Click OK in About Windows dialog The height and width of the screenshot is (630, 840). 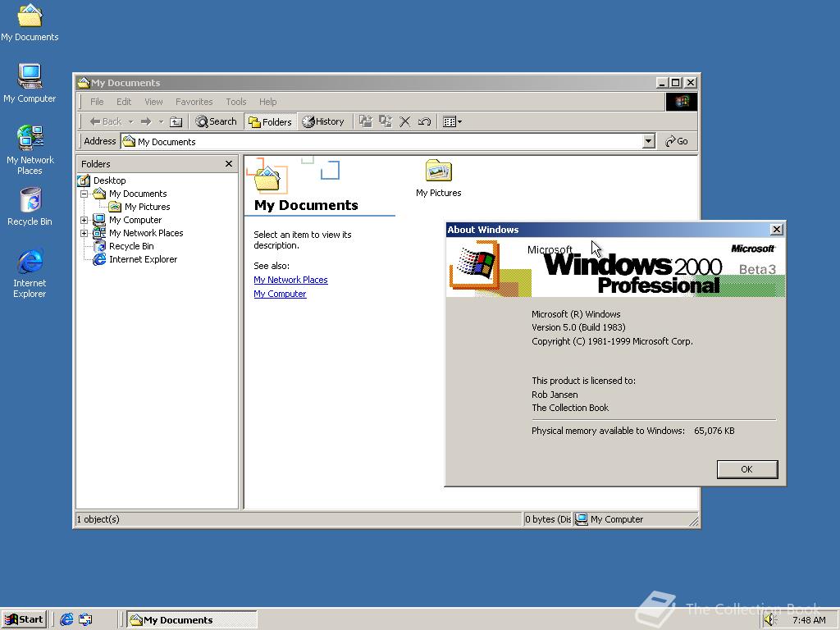click(x=746, y=469)
